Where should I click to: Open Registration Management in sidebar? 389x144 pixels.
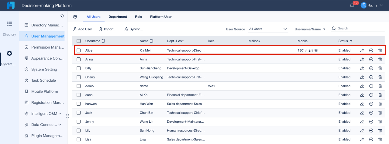44,102
